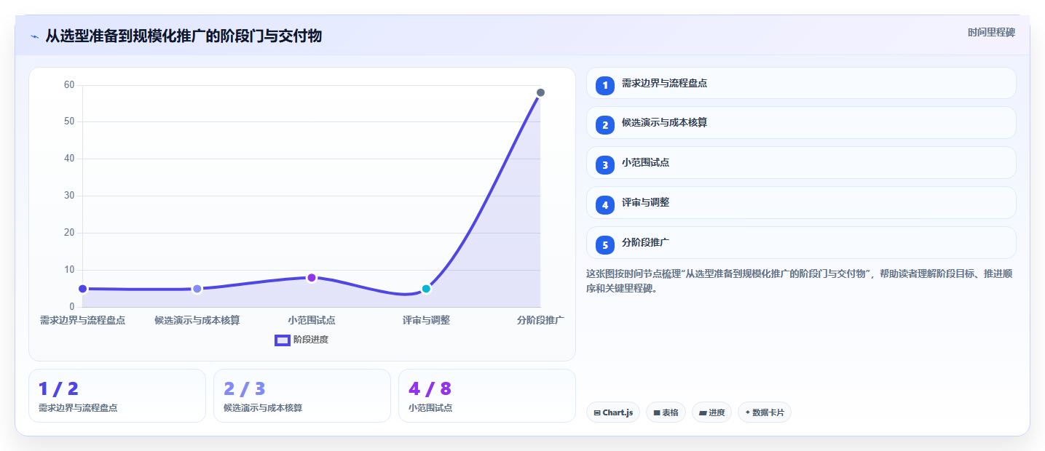1045x451 pixels.
Task: Click the 表格 tag label
Action: (x=670, y=412)
